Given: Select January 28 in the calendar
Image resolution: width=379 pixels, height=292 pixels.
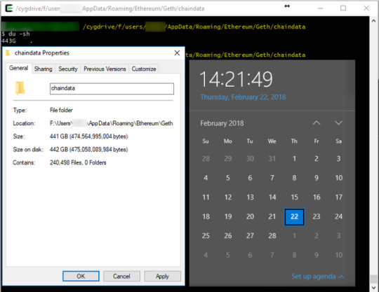Looking at the screenshot, I should pyautogui.click(x=206, y=159).
